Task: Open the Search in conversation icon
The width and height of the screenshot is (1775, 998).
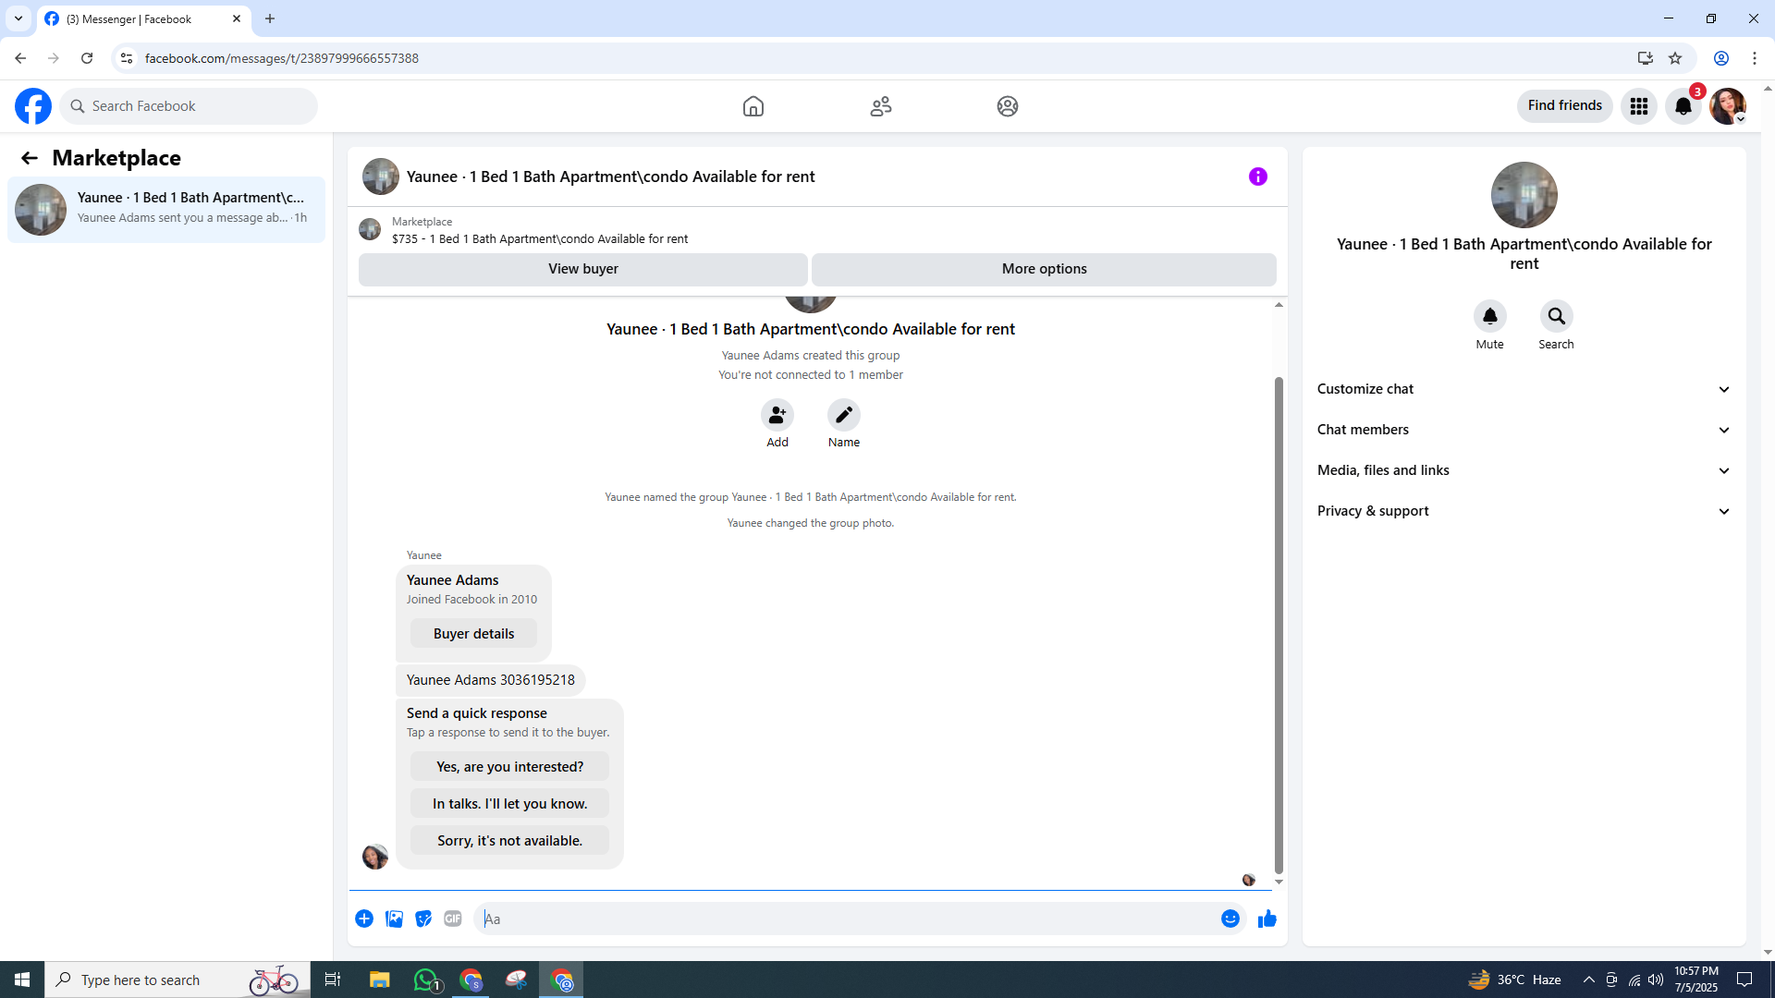Action: point(1556,316)
